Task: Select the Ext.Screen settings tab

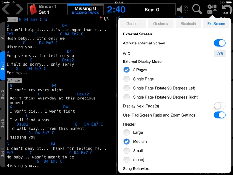Action: 216,24
